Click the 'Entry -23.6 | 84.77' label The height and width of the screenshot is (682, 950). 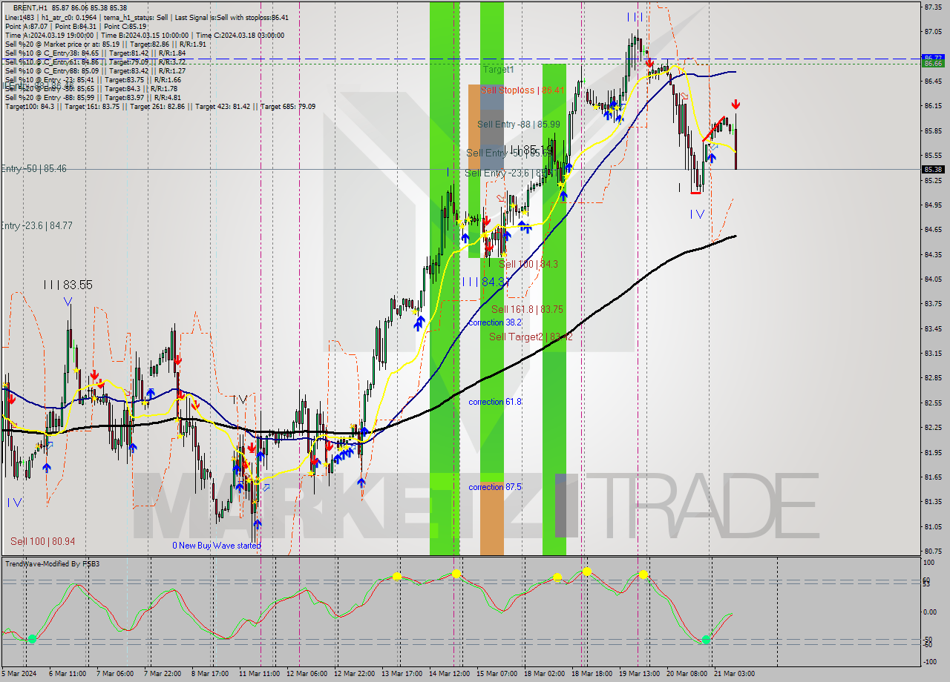36,225
